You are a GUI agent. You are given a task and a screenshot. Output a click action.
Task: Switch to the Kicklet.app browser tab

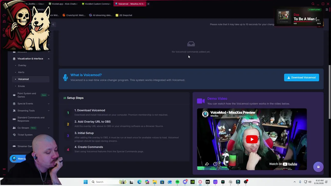(x=63, y=4)
